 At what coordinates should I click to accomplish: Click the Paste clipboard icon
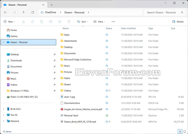[x=42, y=22]
